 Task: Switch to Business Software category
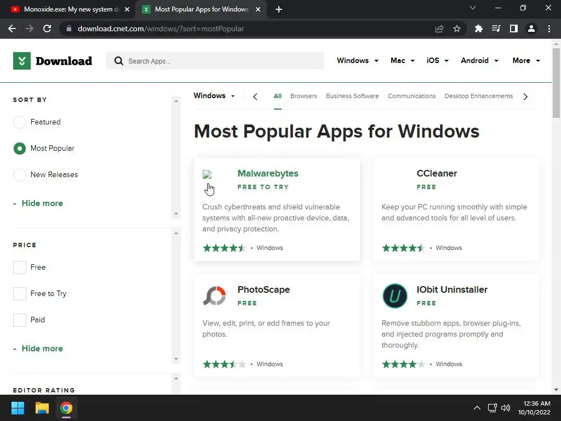[352, 96]
